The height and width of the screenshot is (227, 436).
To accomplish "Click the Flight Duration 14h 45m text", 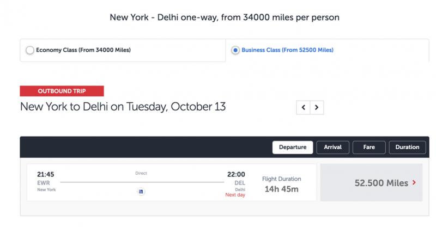I will [281, 185].
